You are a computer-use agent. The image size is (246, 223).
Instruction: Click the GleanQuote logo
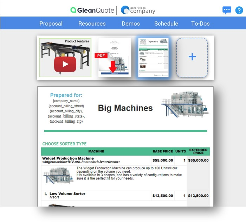[92, 10]
